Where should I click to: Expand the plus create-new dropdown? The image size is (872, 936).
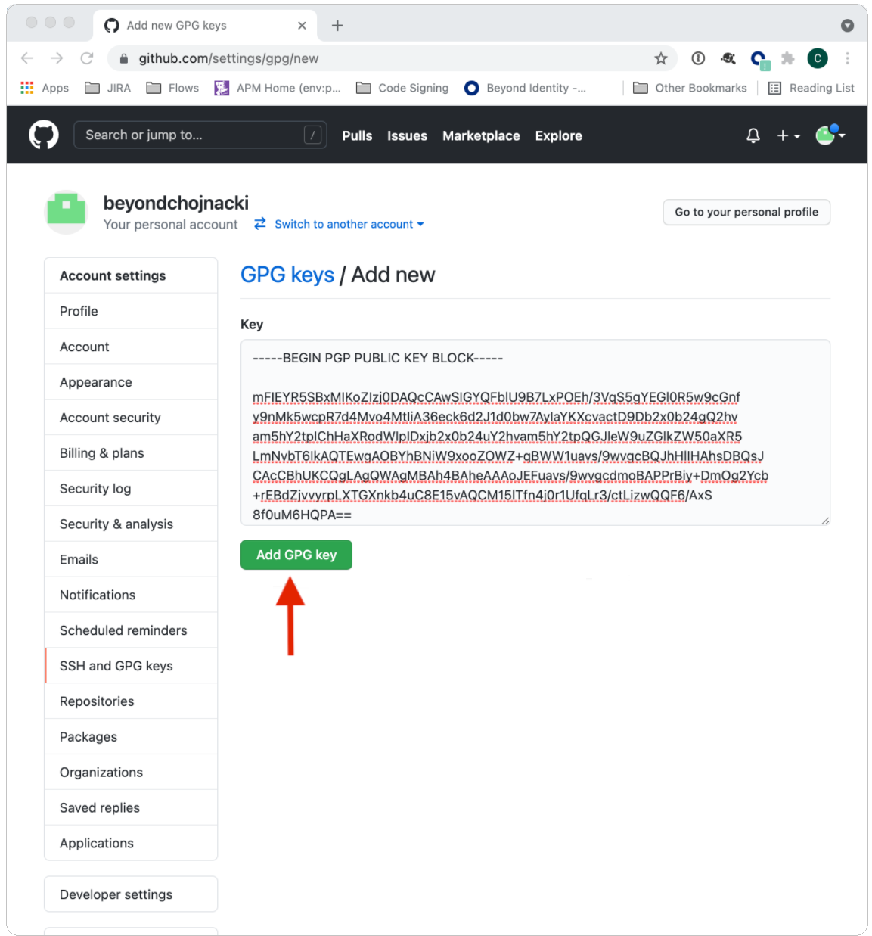tap(788, 135)
